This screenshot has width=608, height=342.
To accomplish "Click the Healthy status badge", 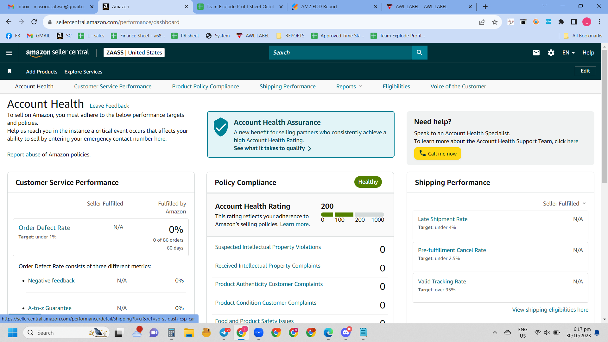I will point(368,182).
